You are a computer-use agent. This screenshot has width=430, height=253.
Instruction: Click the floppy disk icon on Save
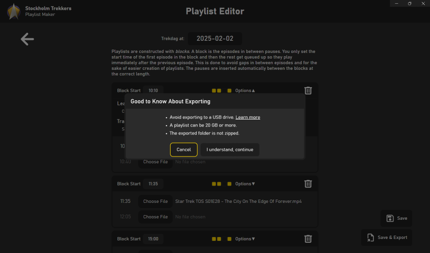click(390, 218)
